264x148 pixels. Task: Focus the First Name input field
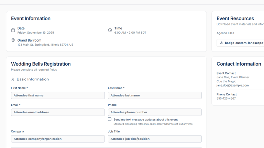click(58, 95)
